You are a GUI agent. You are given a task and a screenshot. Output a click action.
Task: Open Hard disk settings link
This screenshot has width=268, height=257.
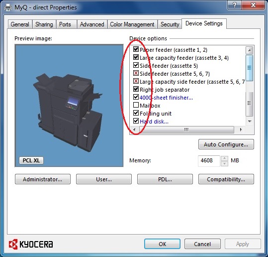[154, 122]
